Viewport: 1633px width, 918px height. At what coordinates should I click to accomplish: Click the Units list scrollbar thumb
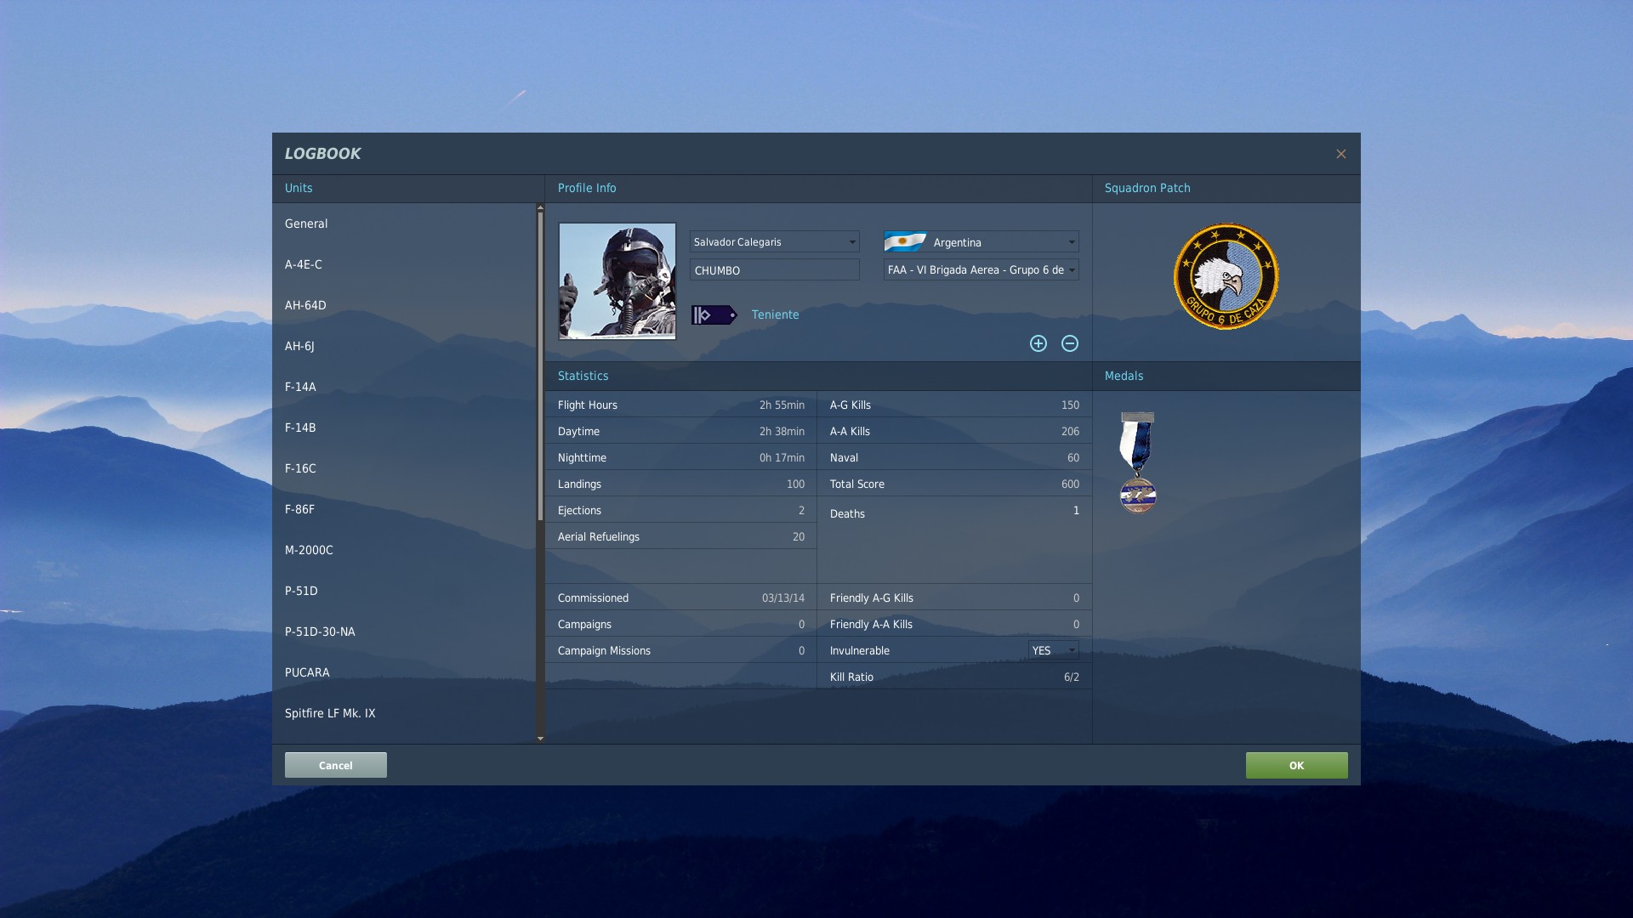click(x=540, y=365)
